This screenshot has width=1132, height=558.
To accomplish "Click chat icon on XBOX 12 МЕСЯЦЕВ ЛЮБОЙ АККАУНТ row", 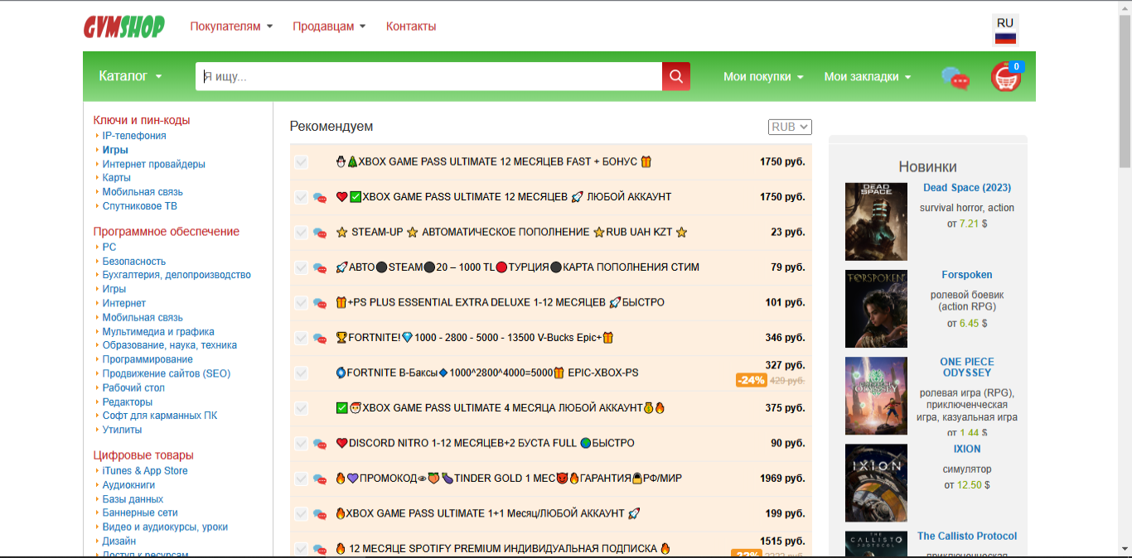I will 319,198.
